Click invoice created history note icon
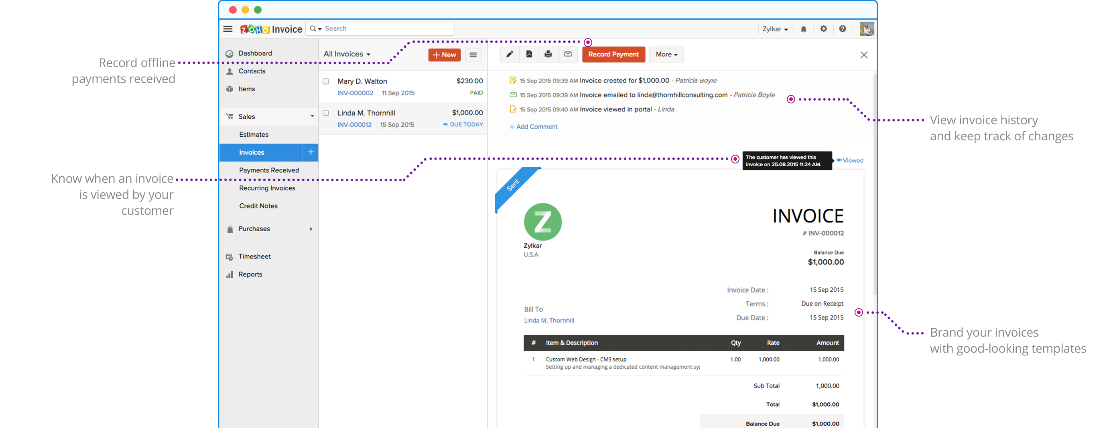1113x428 pixels. click(x=513, y=80)
